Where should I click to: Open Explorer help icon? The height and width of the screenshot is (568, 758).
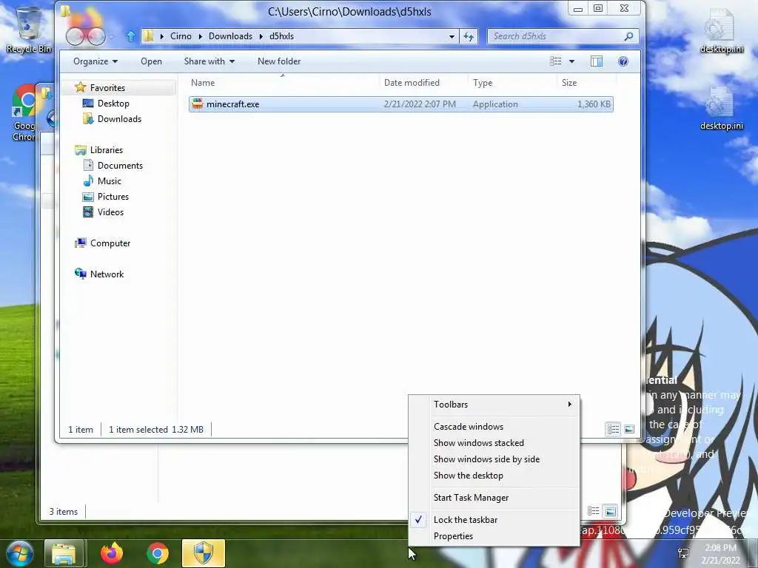(623, 61)
